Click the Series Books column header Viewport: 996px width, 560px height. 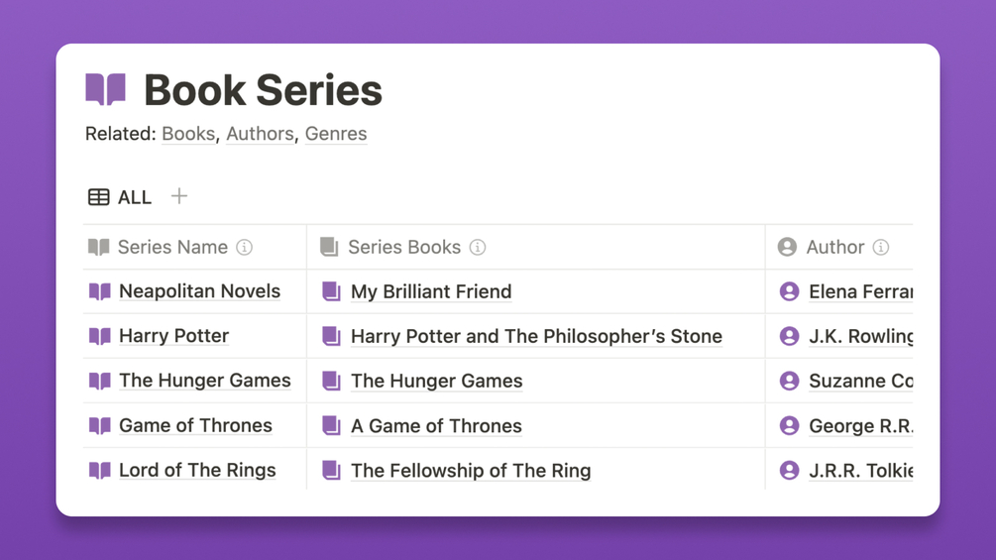tap(403, 247)
